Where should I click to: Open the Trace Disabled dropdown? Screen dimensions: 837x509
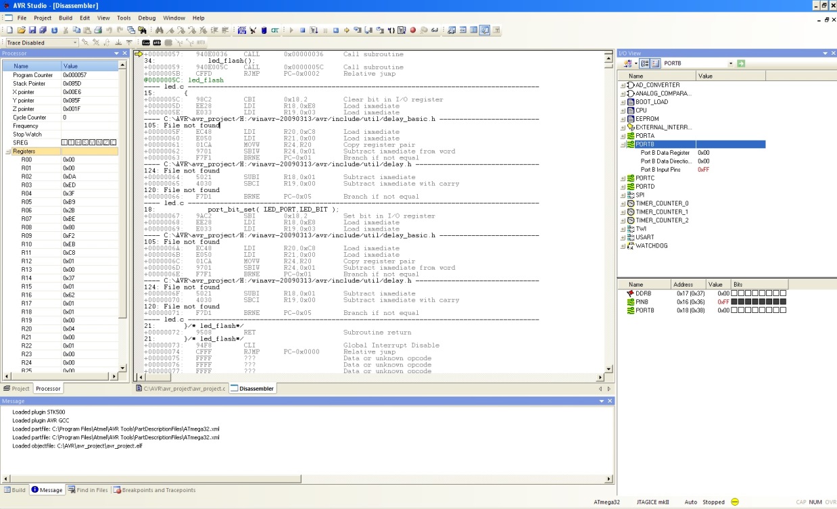(75, 43)
